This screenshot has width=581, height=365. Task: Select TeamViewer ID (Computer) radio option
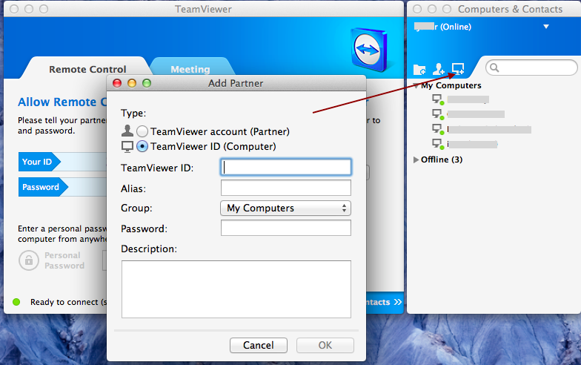click(142, 146)
